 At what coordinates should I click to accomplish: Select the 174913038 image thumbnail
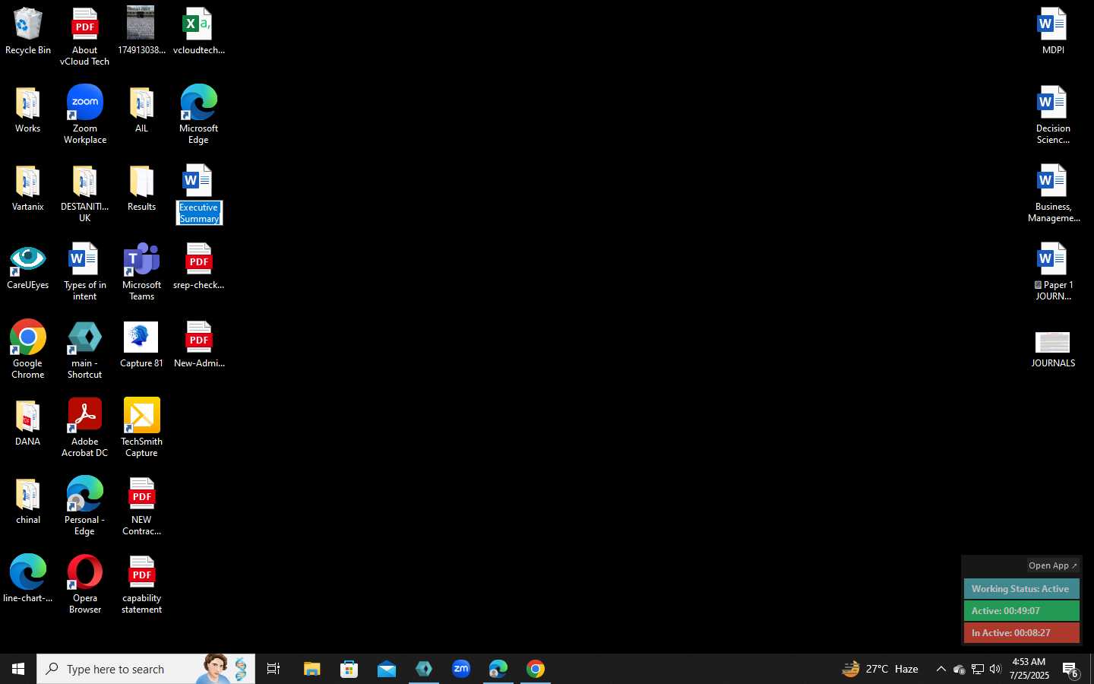point(141,32)
